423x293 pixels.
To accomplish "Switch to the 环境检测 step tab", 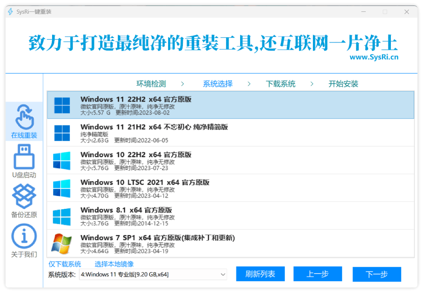I will pyautogui.click(x=151, y=84).
